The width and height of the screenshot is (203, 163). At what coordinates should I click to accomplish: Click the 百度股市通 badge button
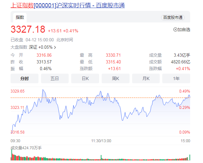click(x=173, y=18)
